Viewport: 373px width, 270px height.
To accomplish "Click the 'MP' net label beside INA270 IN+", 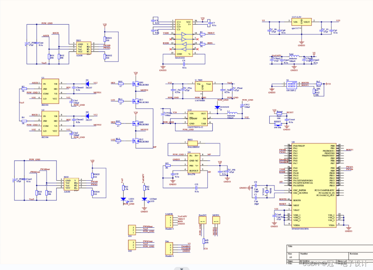I will pyautogui.click(x=209, y=154).
